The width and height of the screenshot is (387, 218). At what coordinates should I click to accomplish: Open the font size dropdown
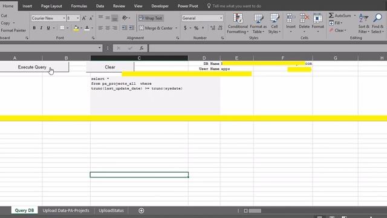coord(78,18)
